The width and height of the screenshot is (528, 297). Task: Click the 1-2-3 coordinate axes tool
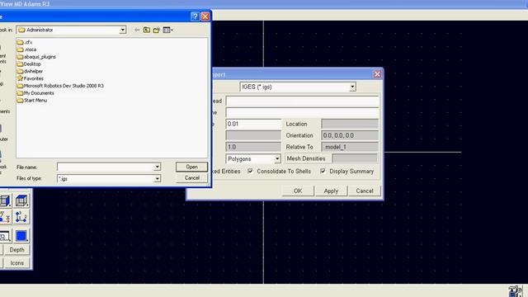pyautogui.click(x=21, y=217)
